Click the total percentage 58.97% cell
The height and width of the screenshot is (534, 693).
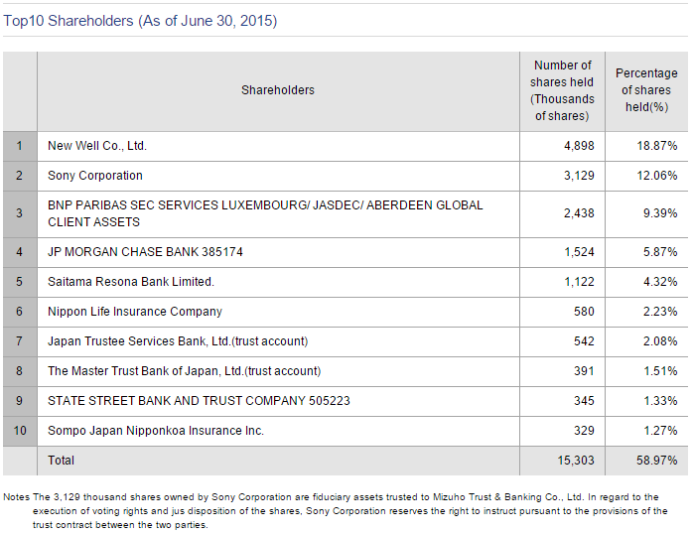tap(657, 461)
